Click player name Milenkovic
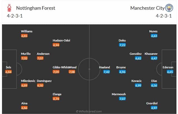This screenshot has width=178, height=114. pos(28,81)
